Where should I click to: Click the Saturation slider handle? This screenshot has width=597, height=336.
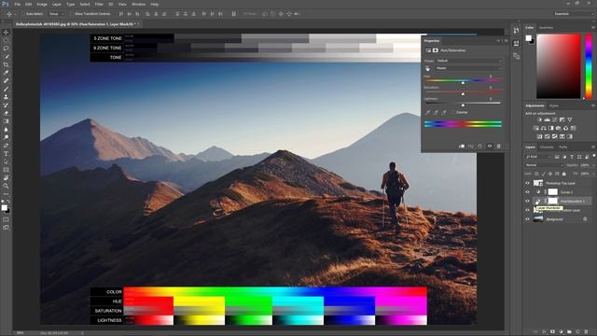coord(463,93)
